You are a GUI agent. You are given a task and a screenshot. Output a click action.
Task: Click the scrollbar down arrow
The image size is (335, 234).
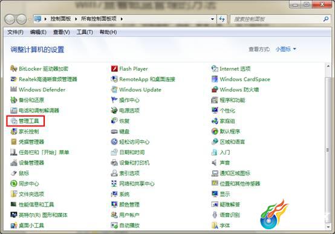(x=328, y=227)
